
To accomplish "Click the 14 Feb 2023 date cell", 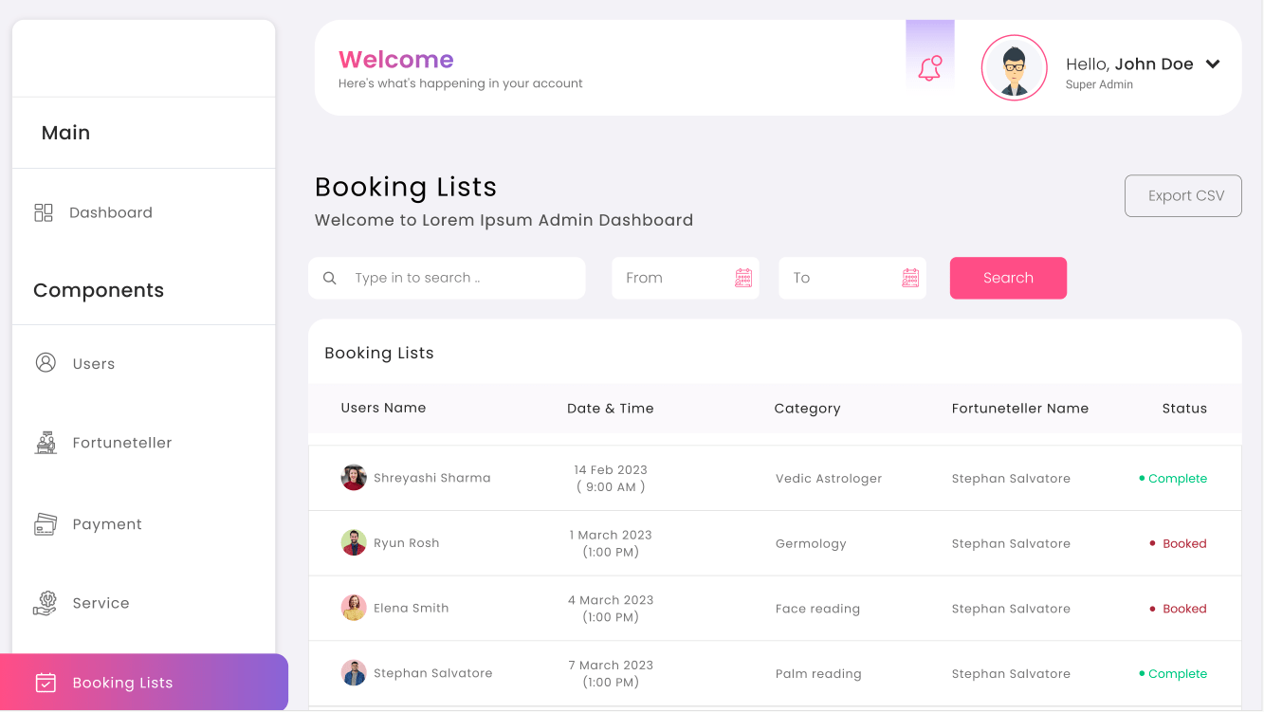I will 611,478.
